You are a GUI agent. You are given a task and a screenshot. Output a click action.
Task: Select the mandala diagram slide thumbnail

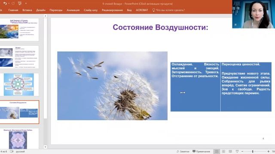[x=19, y=85]
